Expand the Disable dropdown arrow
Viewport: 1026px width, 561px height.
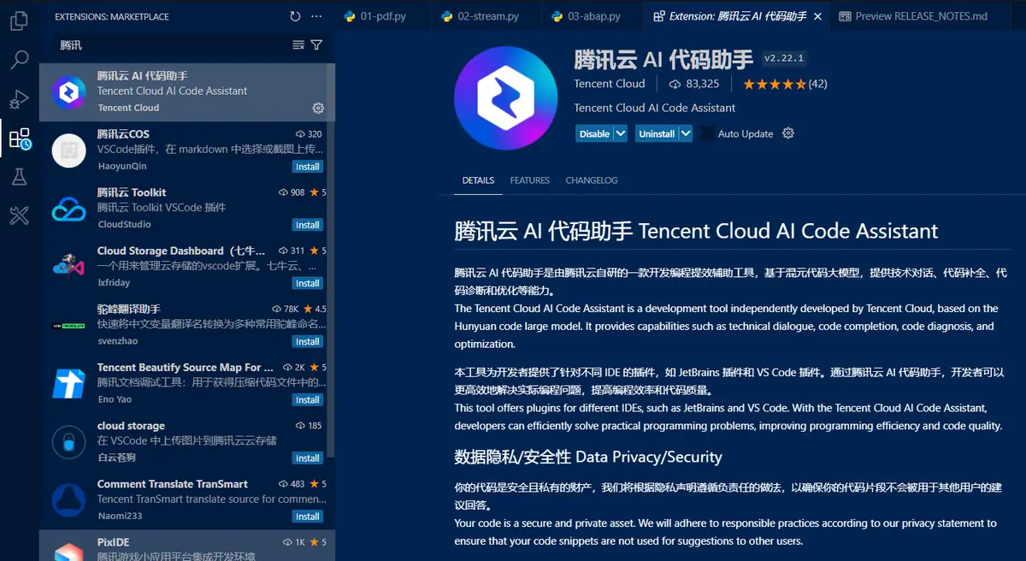621,133
